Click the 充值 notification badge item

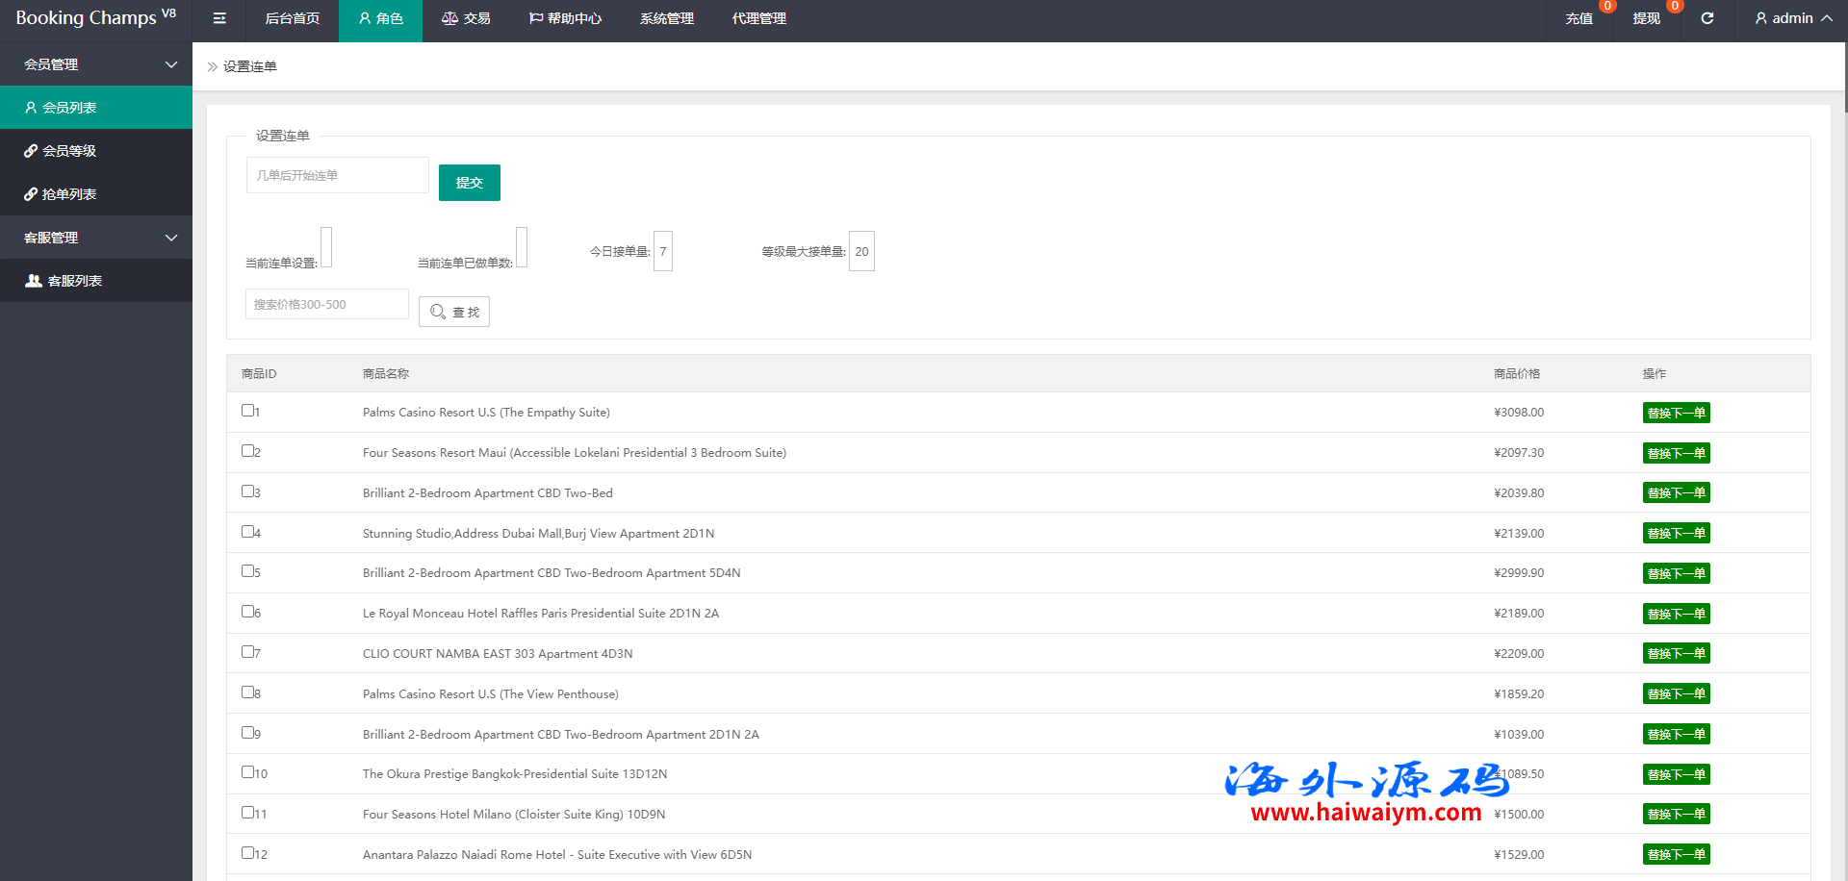pos(1578,18)
